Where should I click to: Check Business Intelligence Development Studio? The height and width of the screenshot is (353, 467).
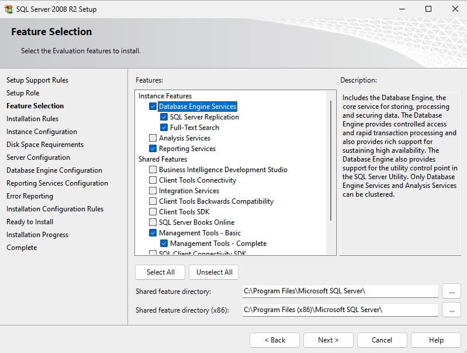[x=153, y=170]
